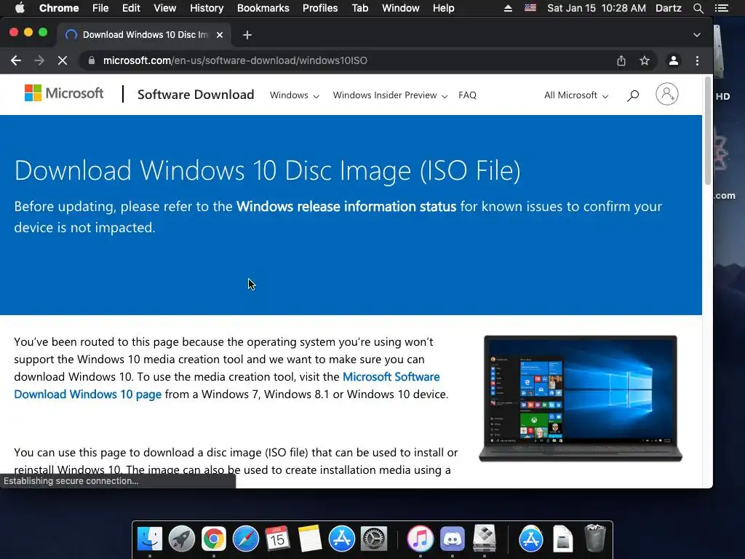The width and height of the screenshot is (745, 559).
Task: Open Finder from the dock
Action: coord(150,539)
